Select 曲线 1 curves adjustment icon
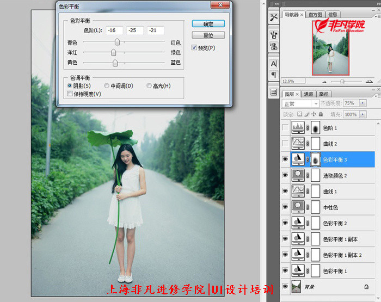The image size is (381, 302). click(x=298, y=191)
